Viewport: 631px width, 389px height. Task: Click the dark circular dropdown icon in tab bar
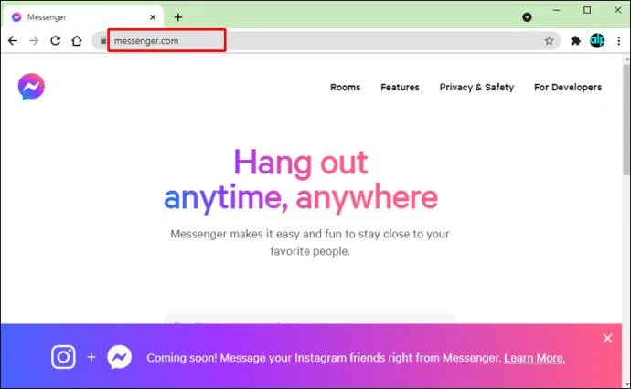pos(527,17)
